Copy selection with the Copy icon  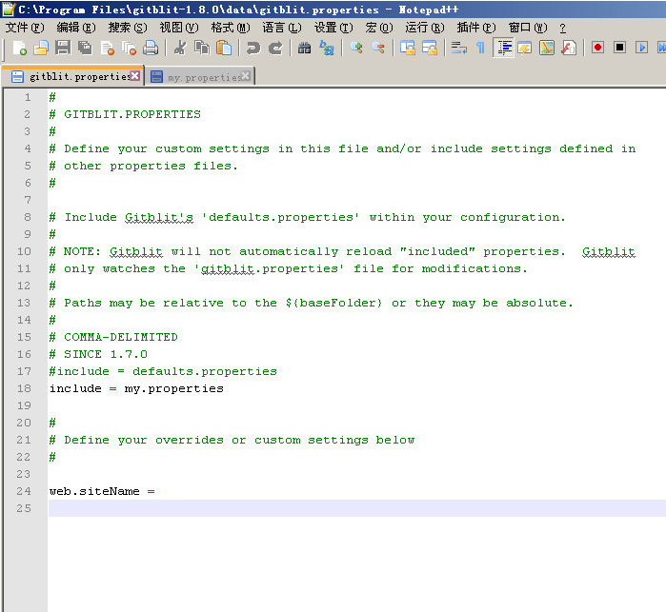click(x=202, y=48)
